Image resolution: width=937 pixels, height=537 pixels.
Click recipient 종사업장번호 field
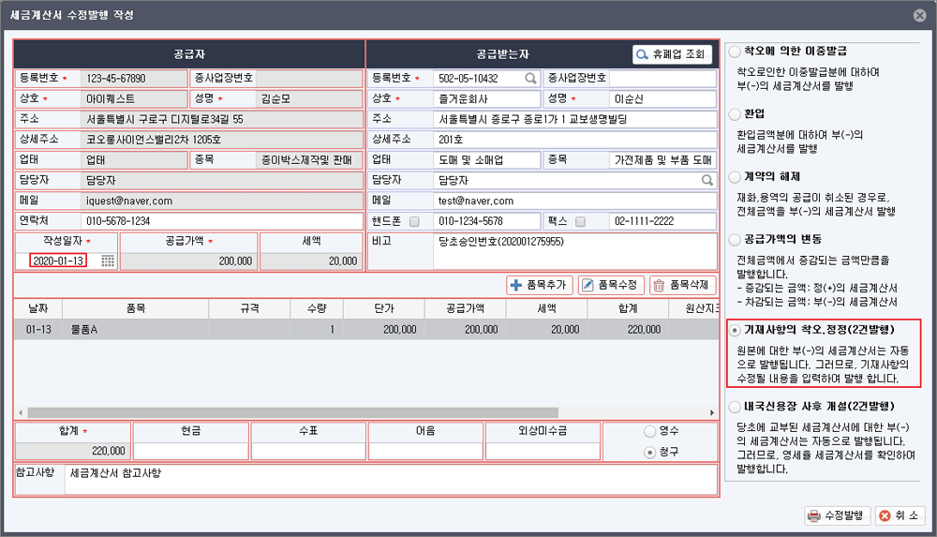662,79
